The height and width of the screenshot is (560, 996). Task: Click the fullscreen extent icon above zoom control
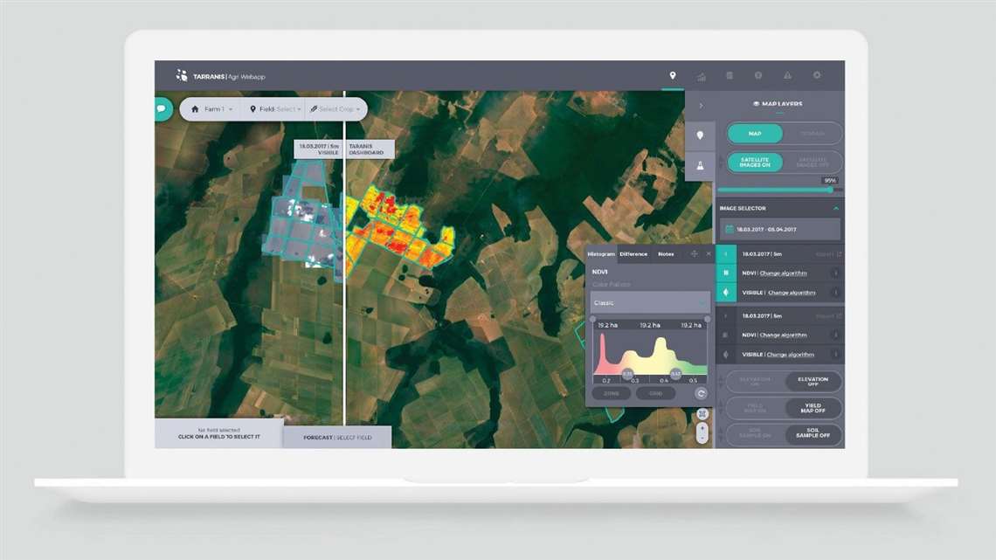click(x=702, y=414)
